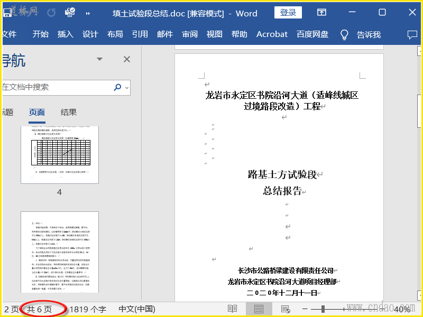Click the 中文(中国) language indicator

(137, 309)
